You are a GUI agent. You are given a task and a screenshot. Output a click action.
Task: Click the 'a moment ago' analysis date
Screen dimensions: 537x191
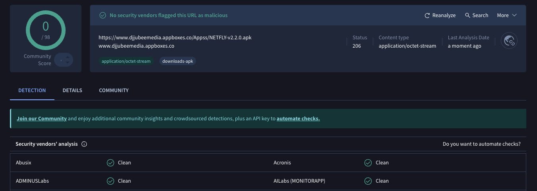coord(465,46)
